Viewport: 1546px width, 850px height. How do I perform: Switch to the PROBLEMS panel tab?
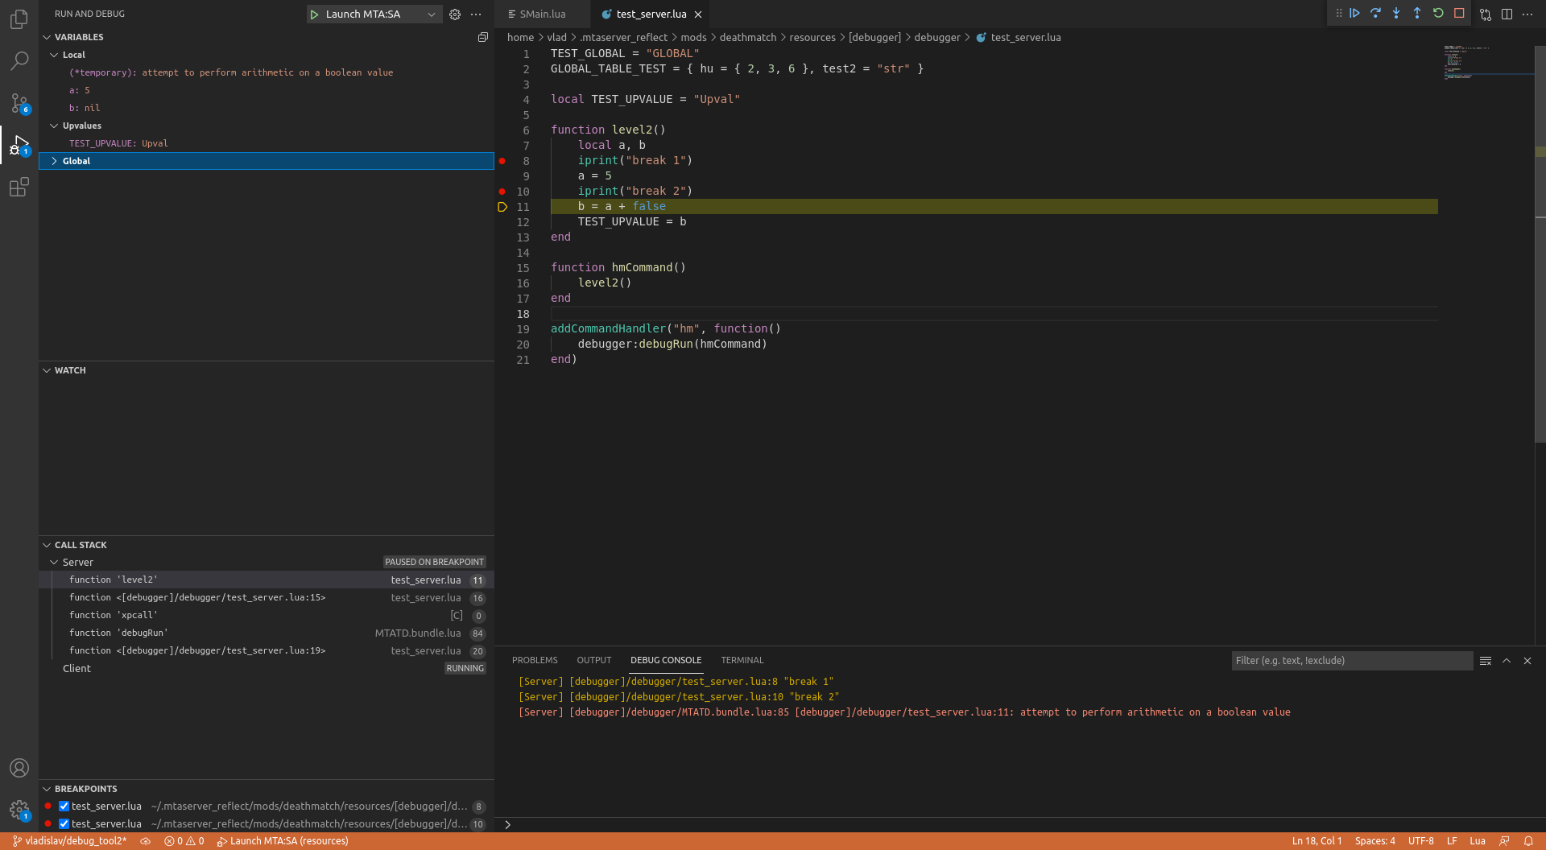(535, 660)
